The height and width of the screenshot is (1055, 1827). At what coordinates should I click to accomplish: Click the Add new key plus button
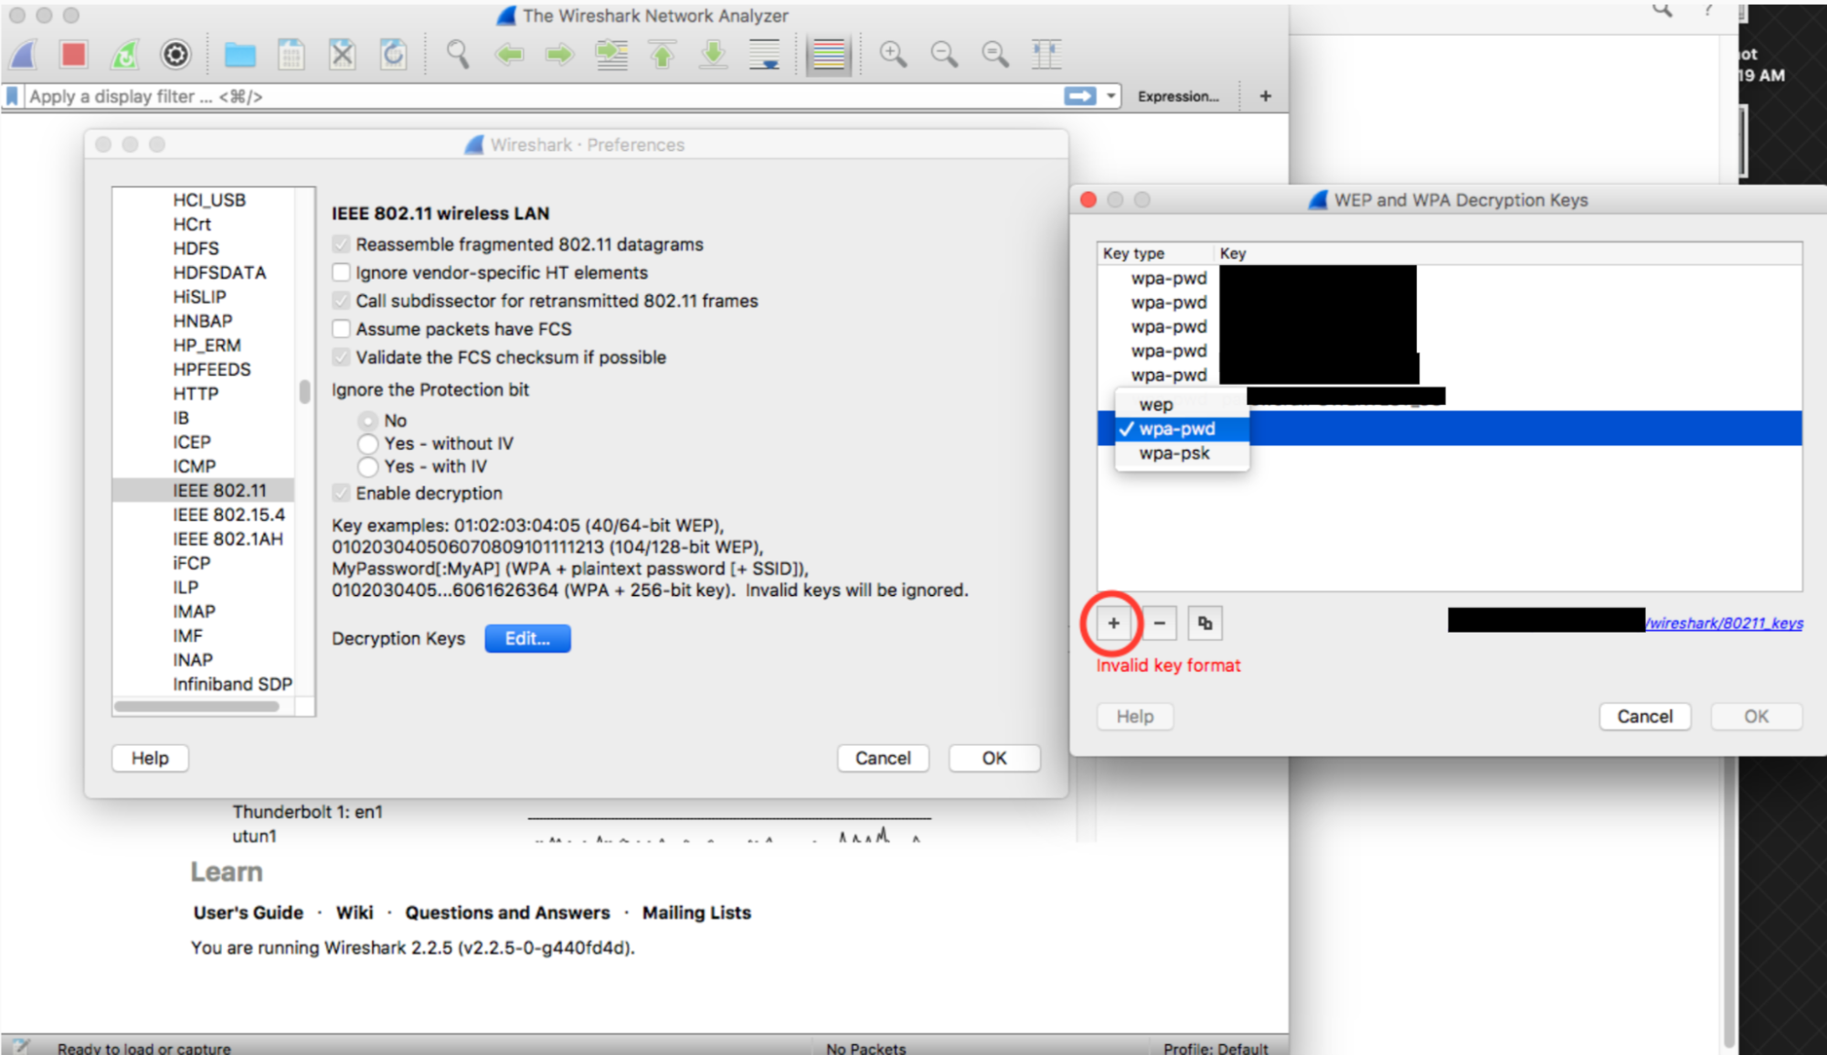(1112, 622)
